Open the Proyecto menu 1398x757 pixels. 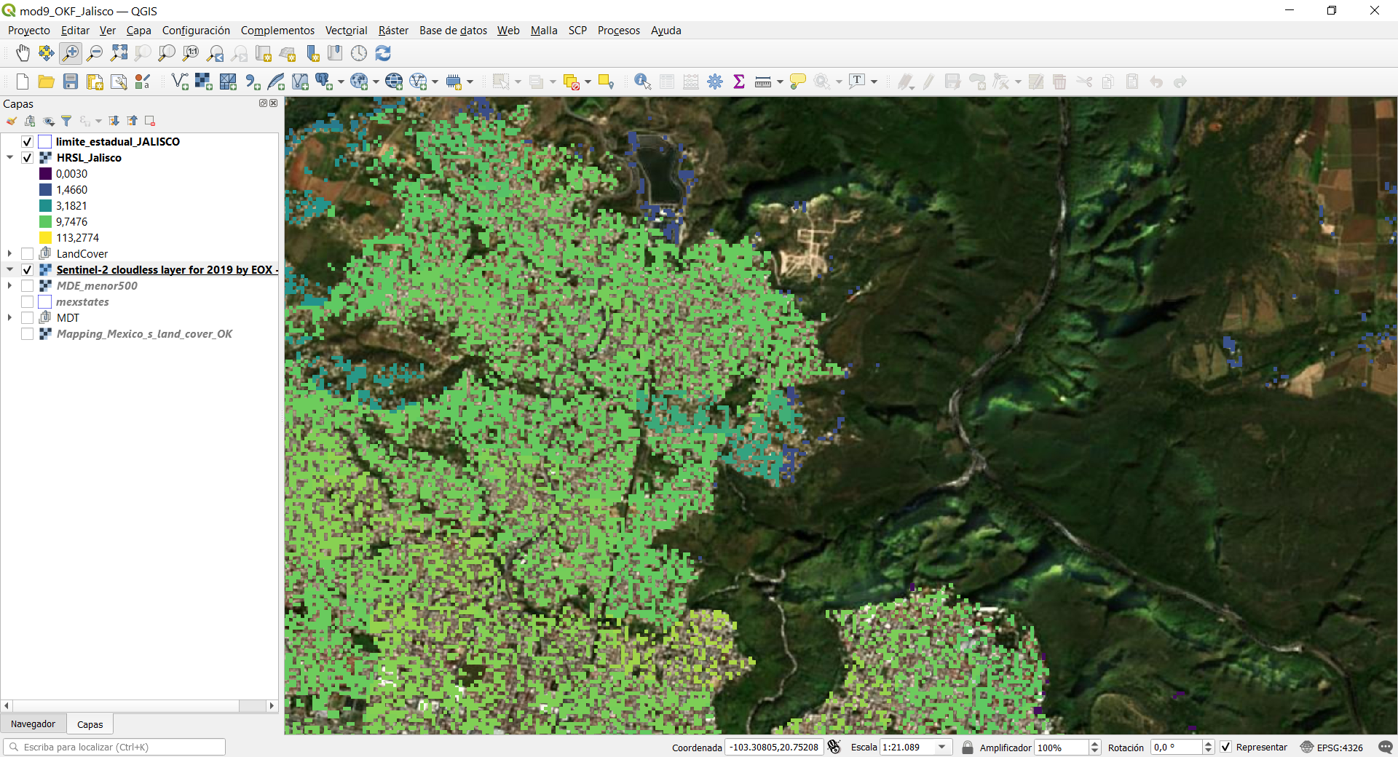tap(28, 30)
